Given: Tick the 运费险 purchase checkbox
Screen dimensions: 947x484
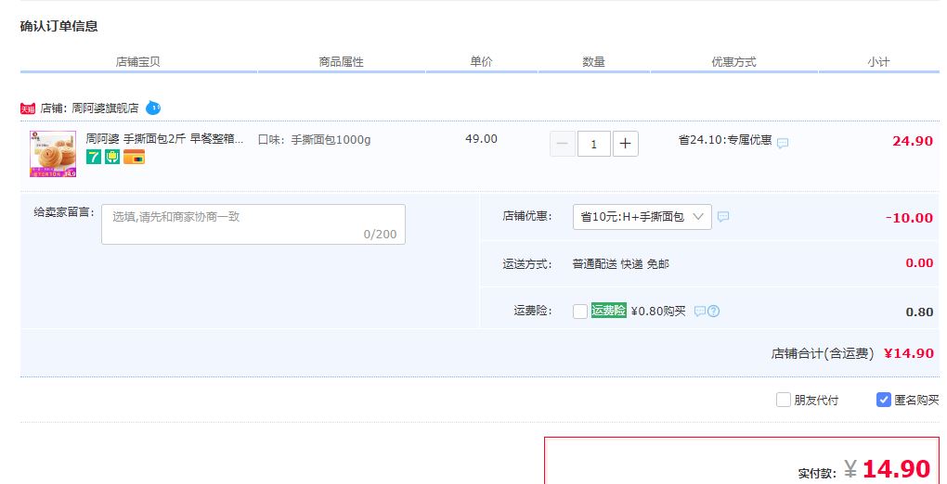Looking at the screenshot, I should [x=579, y=312].
